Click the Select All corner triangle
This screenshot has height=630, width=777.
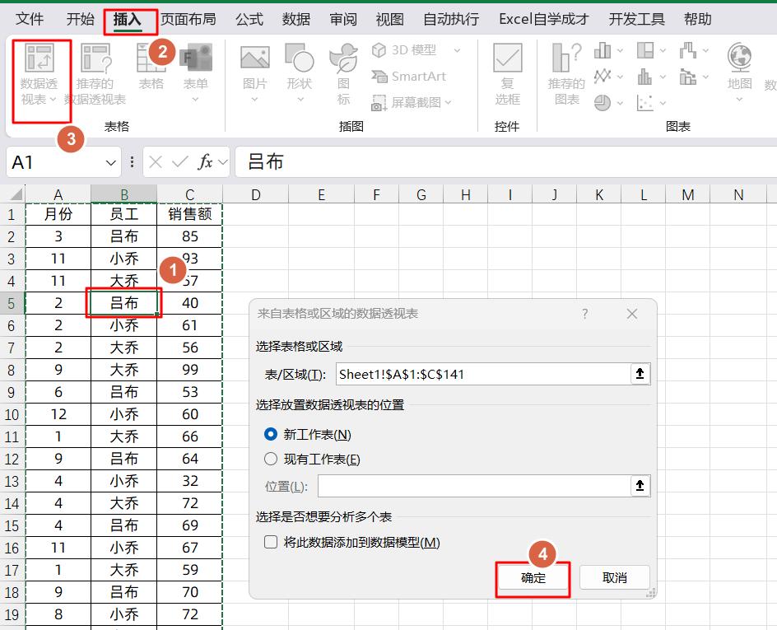(x=16, y=194)
